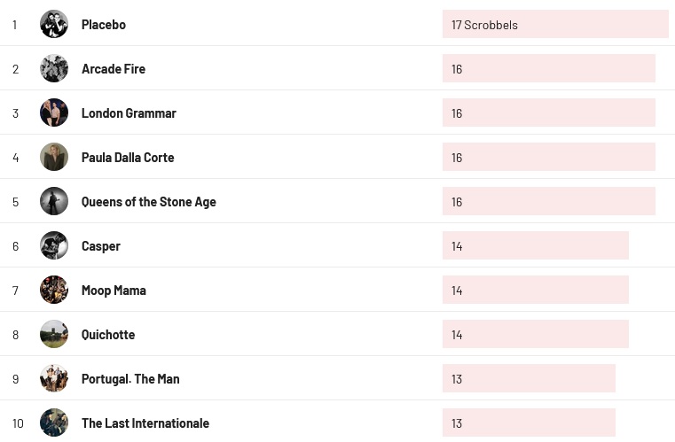This screenshot has width=675, height=442.
Task: Select Paula Dalla Corte avatar
Action: point(54,158)
